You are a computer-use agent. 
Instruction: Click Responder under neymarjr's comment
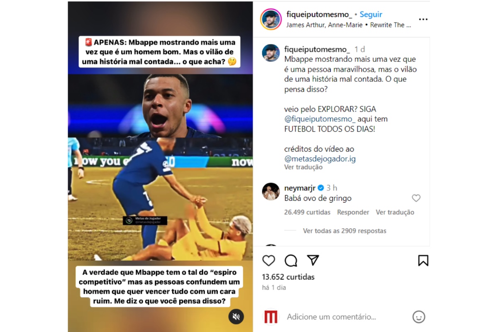353,212
